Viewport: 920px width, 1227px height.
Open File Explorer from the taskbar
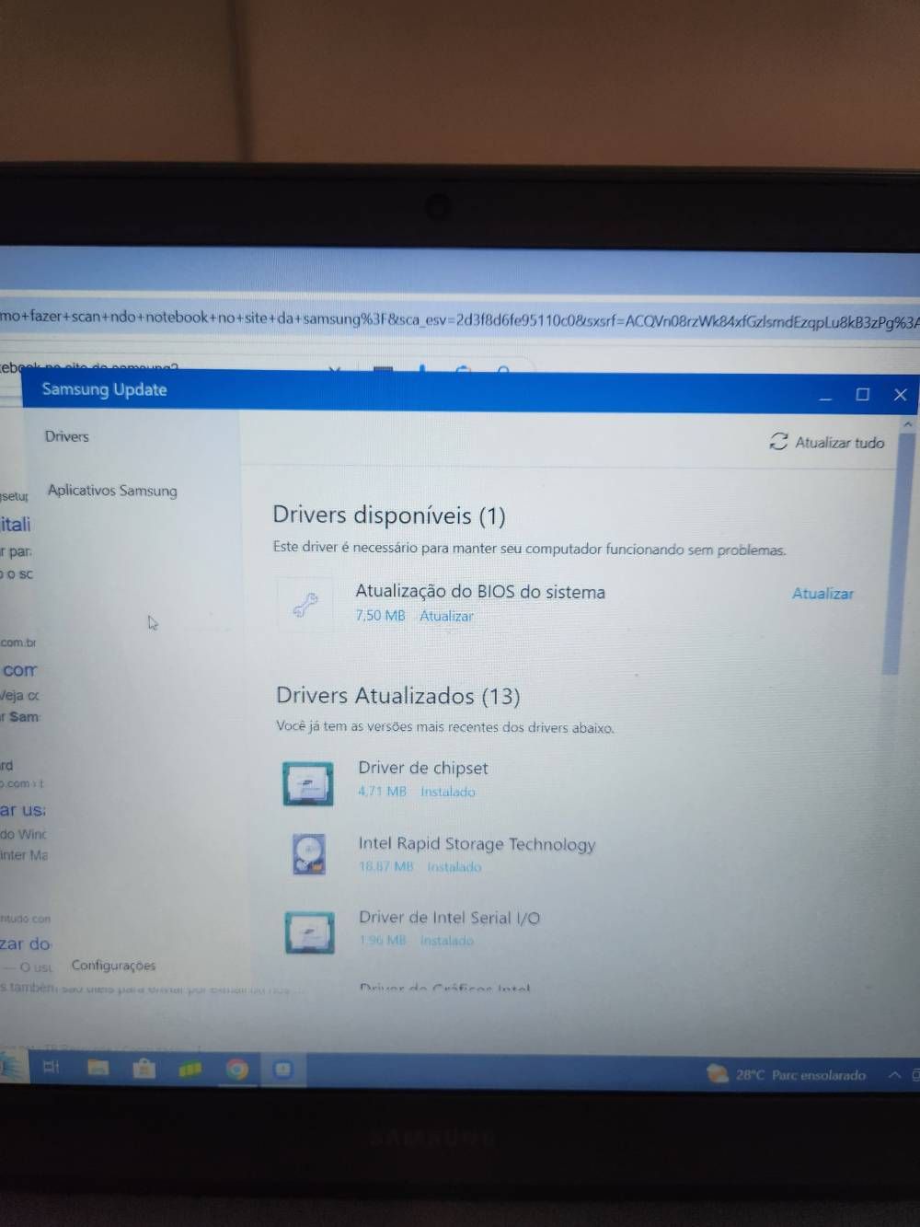click(x=98, y=1070)
